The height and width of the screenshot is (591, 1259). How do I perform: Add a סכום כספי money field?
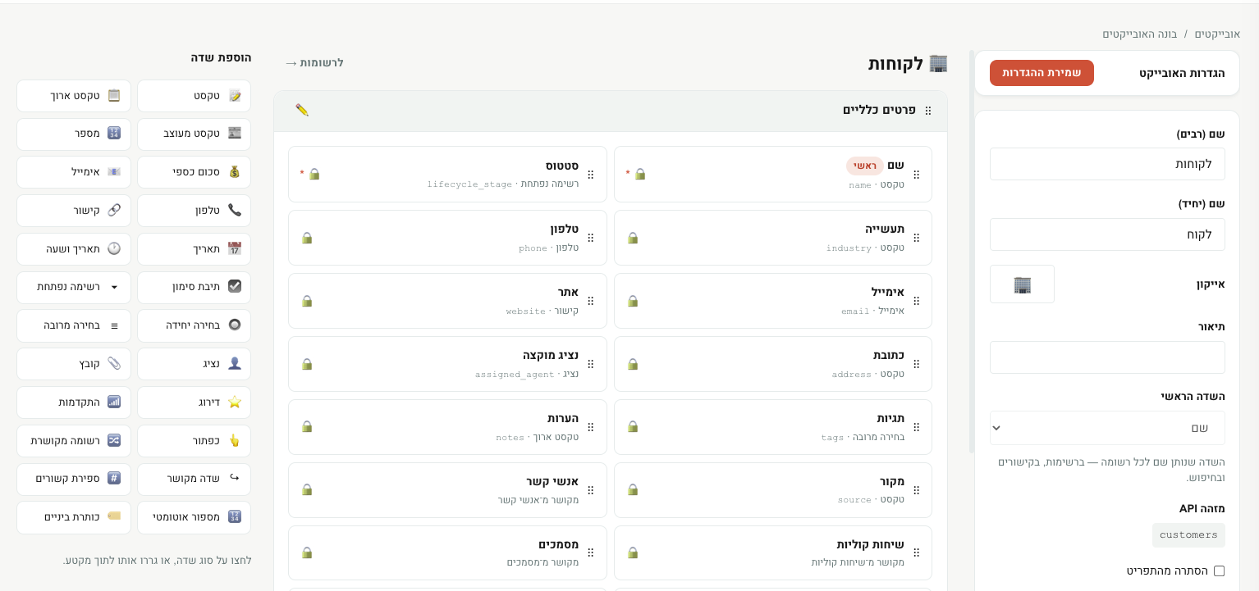[x=194, y=172]
